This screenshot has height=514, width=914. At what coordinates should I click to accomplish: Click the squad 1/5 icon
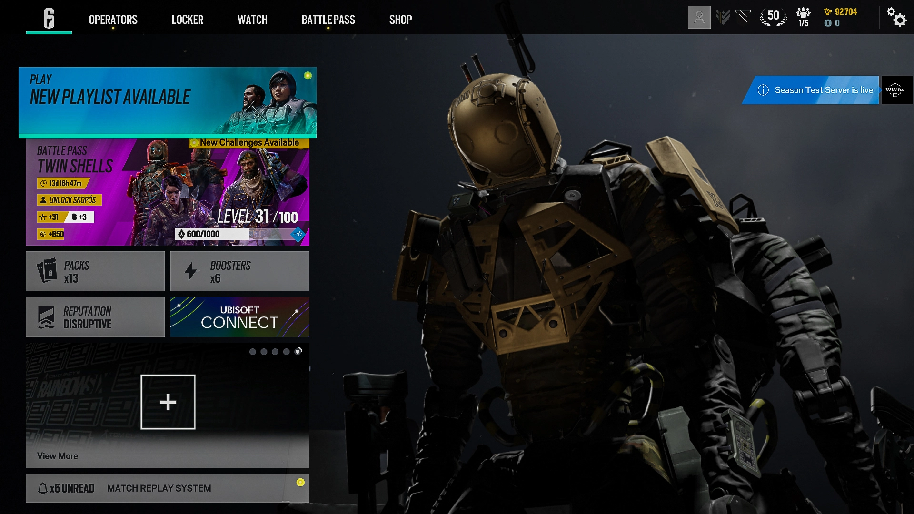(x=803, y=17)
